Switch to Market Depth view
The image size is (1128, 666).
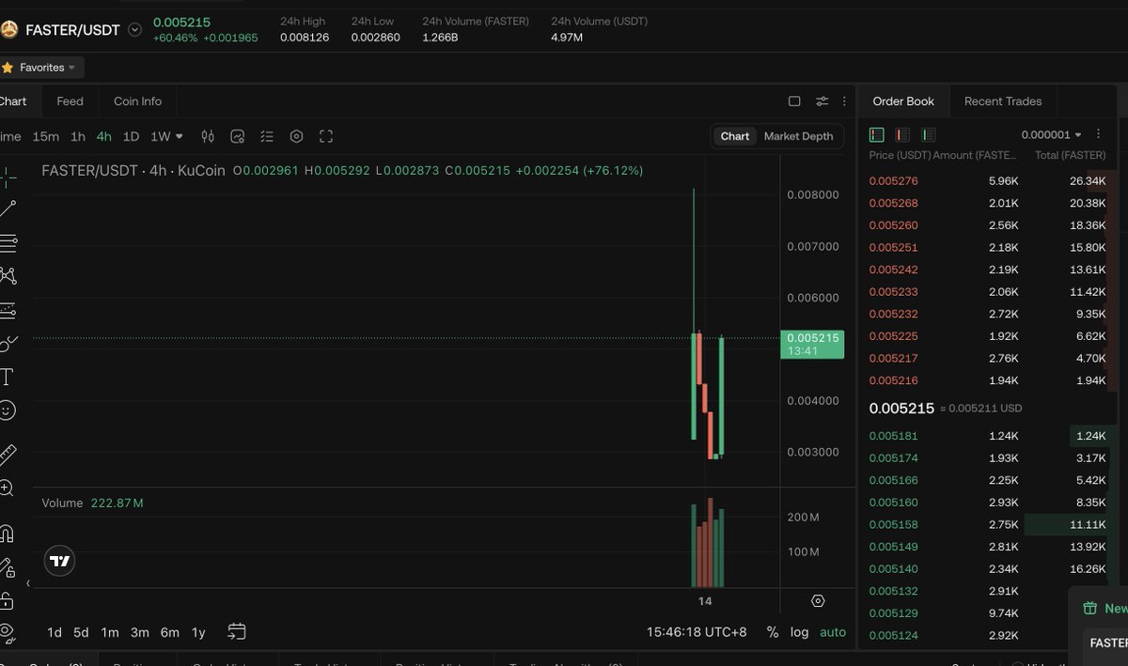point(798,136)
